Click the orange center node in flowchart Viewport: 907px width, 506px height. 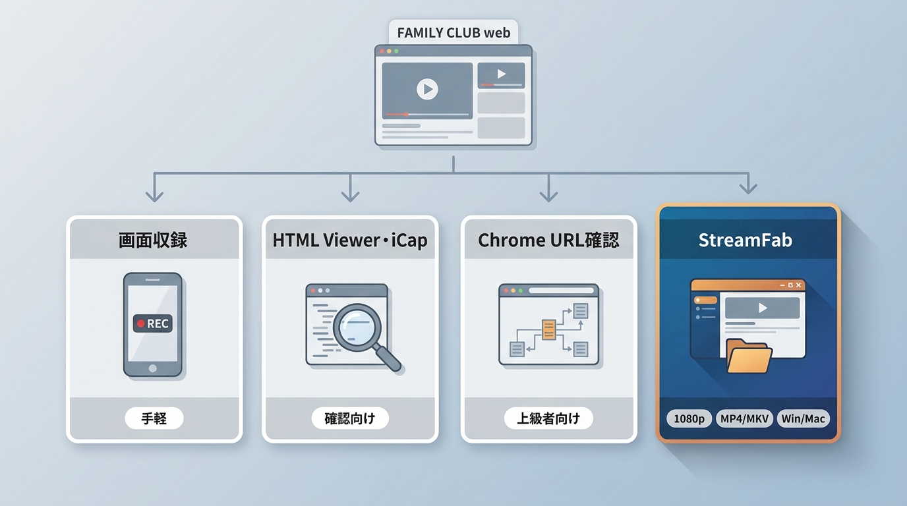548,329
